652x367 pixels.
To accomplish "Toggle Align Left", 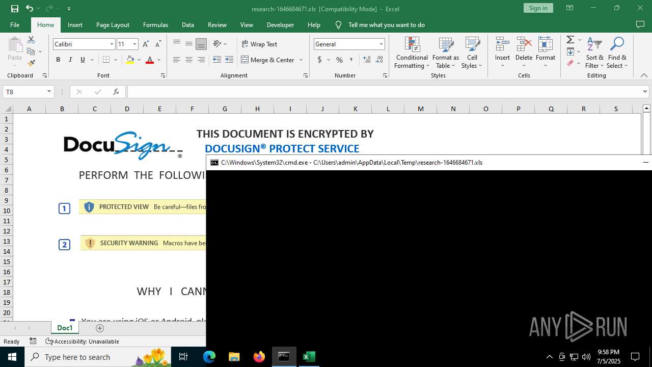I will (x=177, y=60).
